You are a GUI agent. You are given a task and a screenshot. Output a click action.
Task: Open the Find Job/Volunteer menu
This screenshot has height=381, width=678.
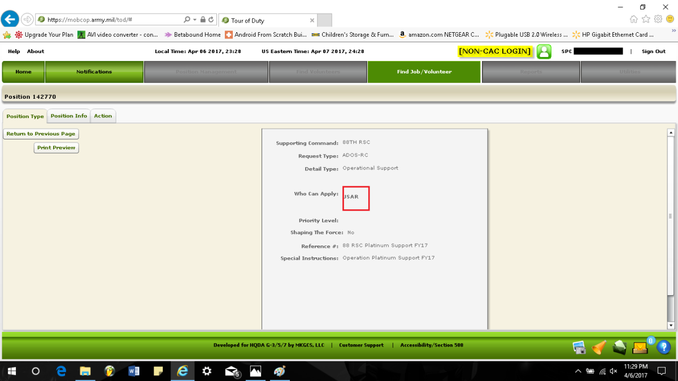[424, 72]
